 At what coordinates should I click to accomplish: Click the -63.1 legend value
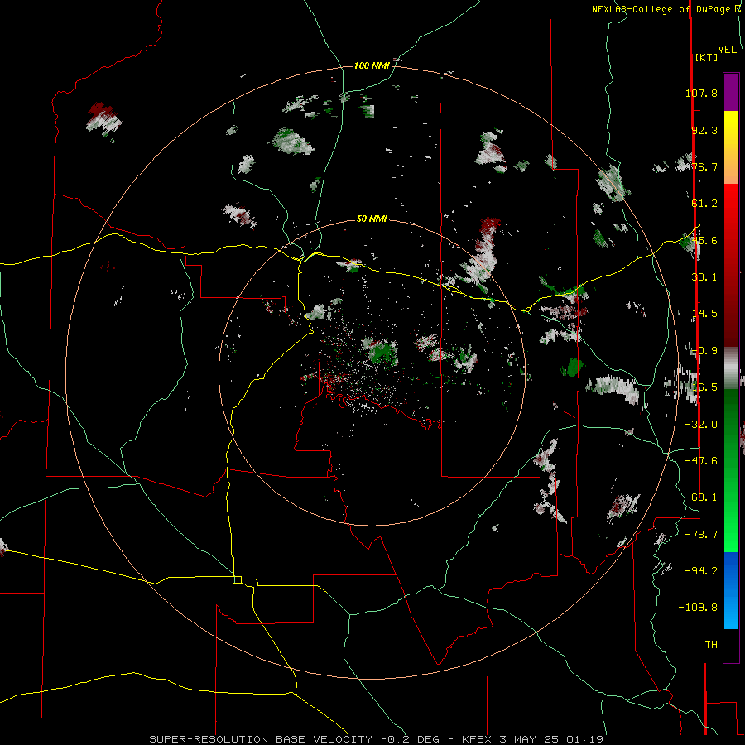coord(701,497)
